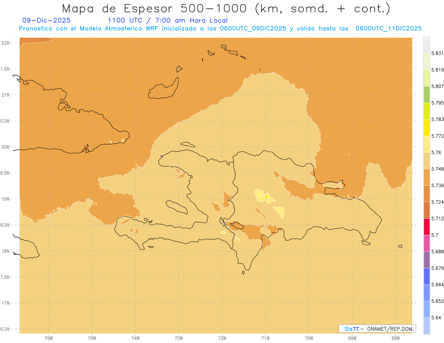Click the '1100 UTC / 7:00 am Hora Local' time text

pos(168,21)
